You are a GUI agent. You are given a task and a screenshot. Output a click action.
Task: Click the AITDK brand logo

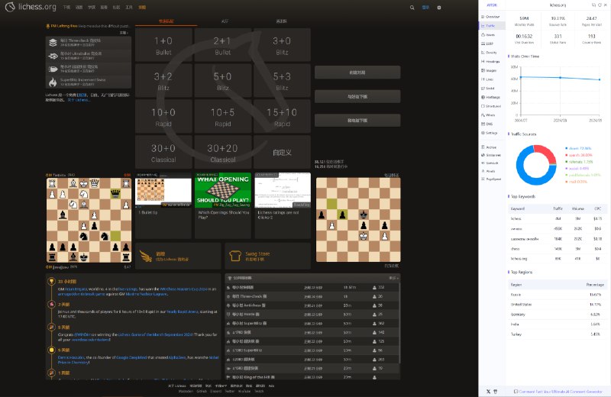coord(492,5)
